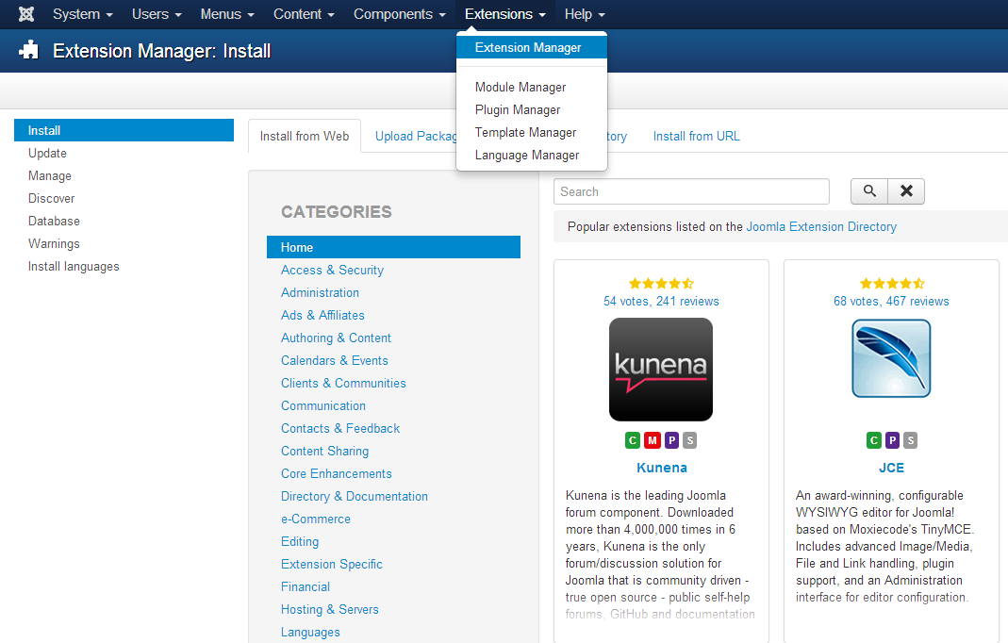1008x643 pixels.
Task: Open the Components dropdown menu
Action: coord(399,14)
